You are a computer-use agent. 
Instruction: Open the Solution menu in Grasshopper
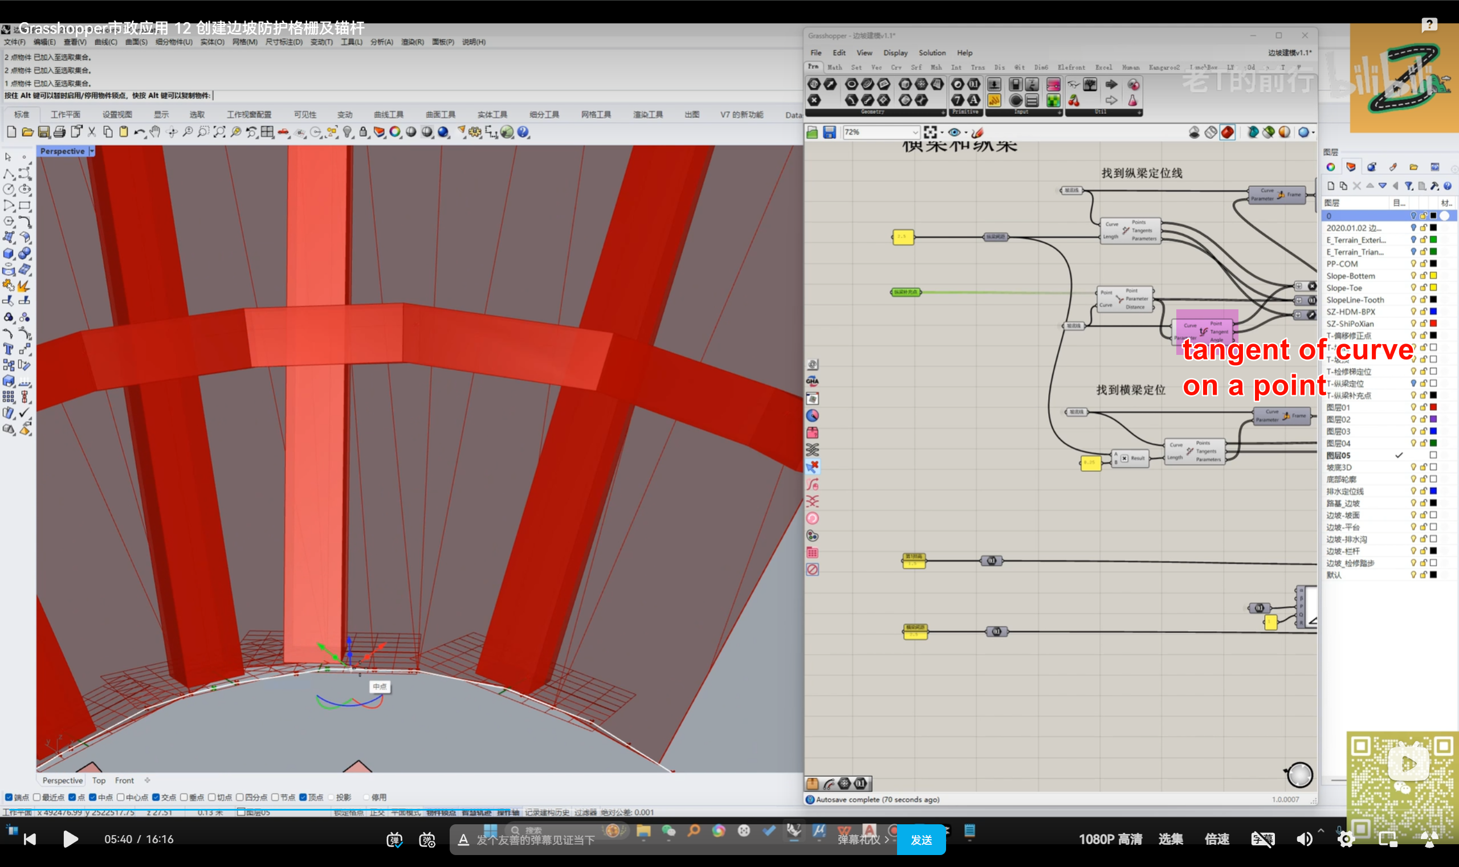(x=932, y=52)
